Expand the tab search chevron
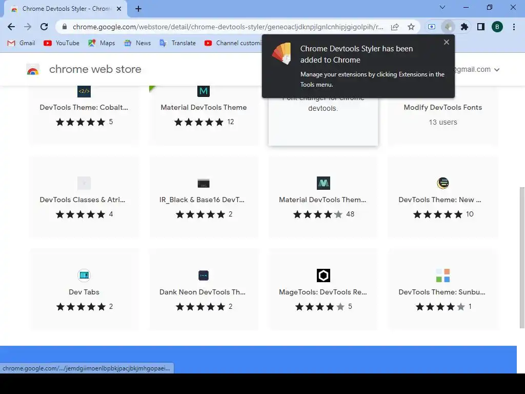Viewport: 525px width, 394px height. 442,7
